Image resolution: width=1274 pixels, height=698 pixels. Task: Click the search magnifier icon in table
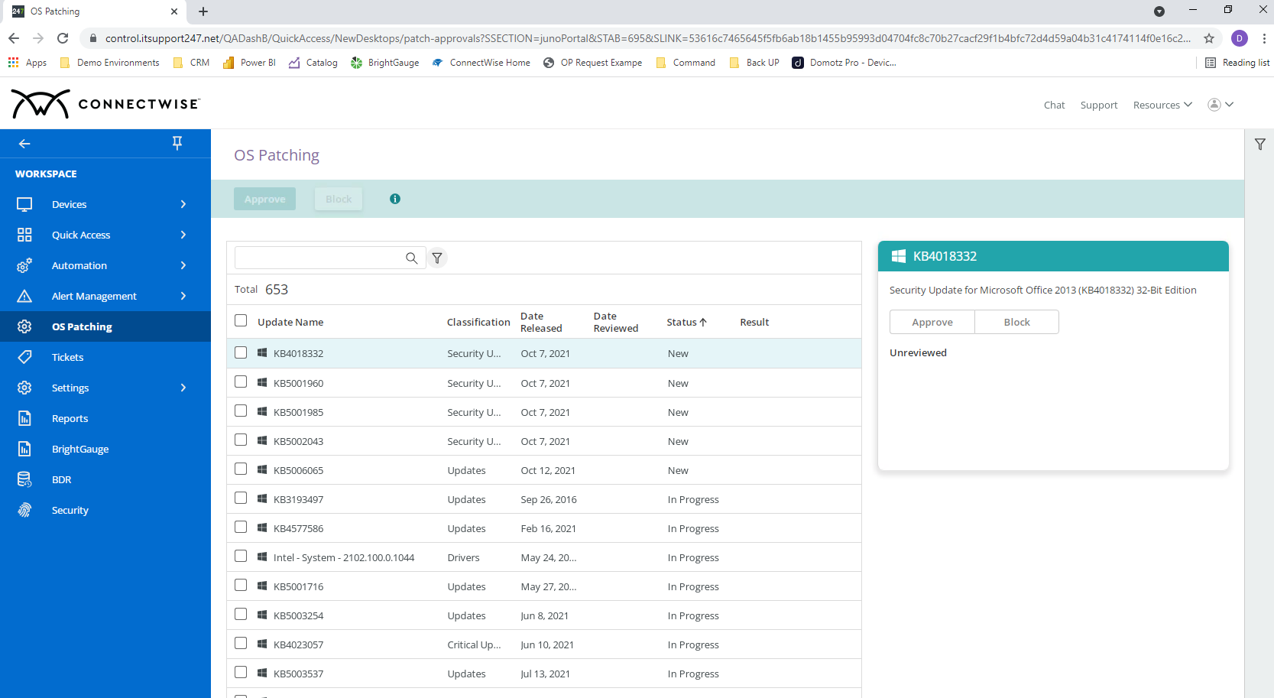pos(411,258)
